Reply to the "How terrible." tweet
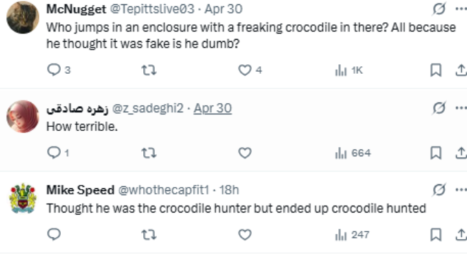The image size is (467, 263). [x=58, y=153]
